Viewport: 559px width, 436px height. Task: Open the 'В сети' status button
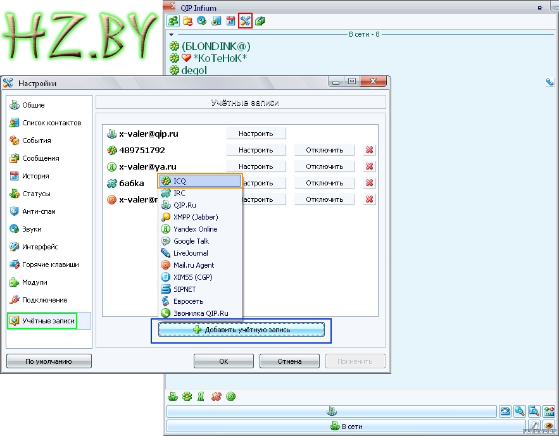(346, 427)
